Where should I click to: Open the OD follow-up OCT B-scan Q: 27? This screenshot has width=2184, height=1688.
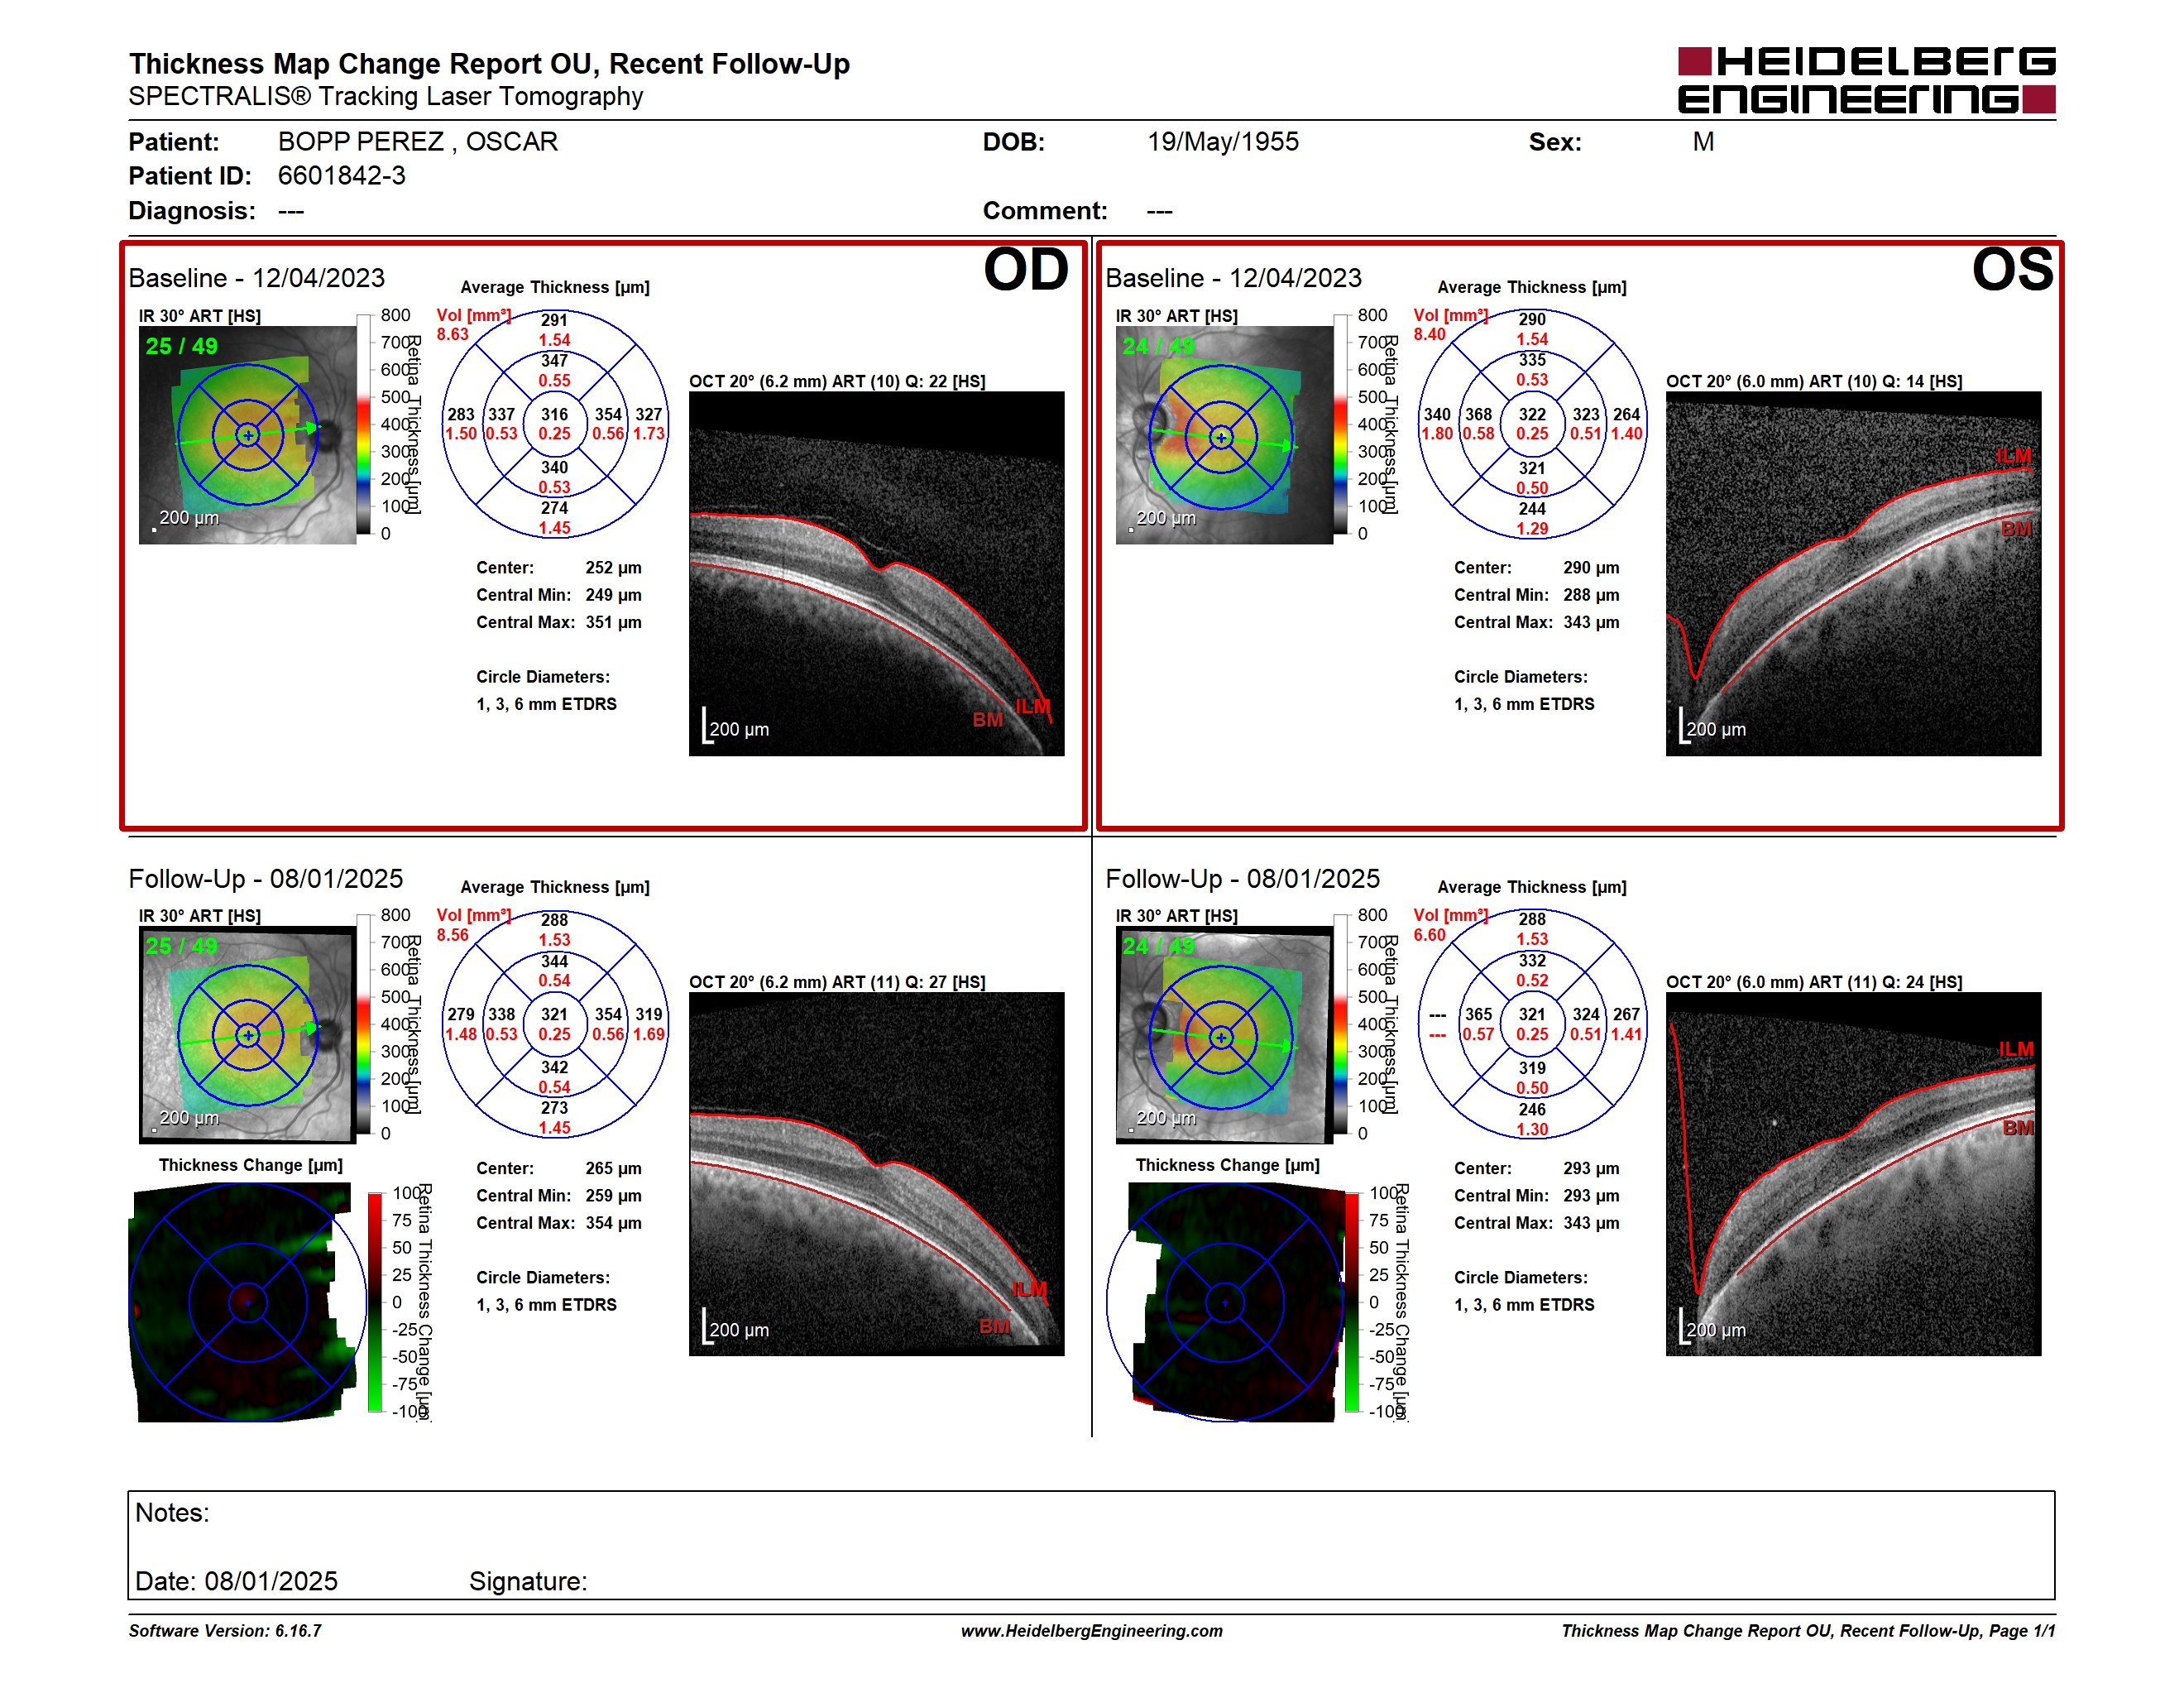point(876,1174)
